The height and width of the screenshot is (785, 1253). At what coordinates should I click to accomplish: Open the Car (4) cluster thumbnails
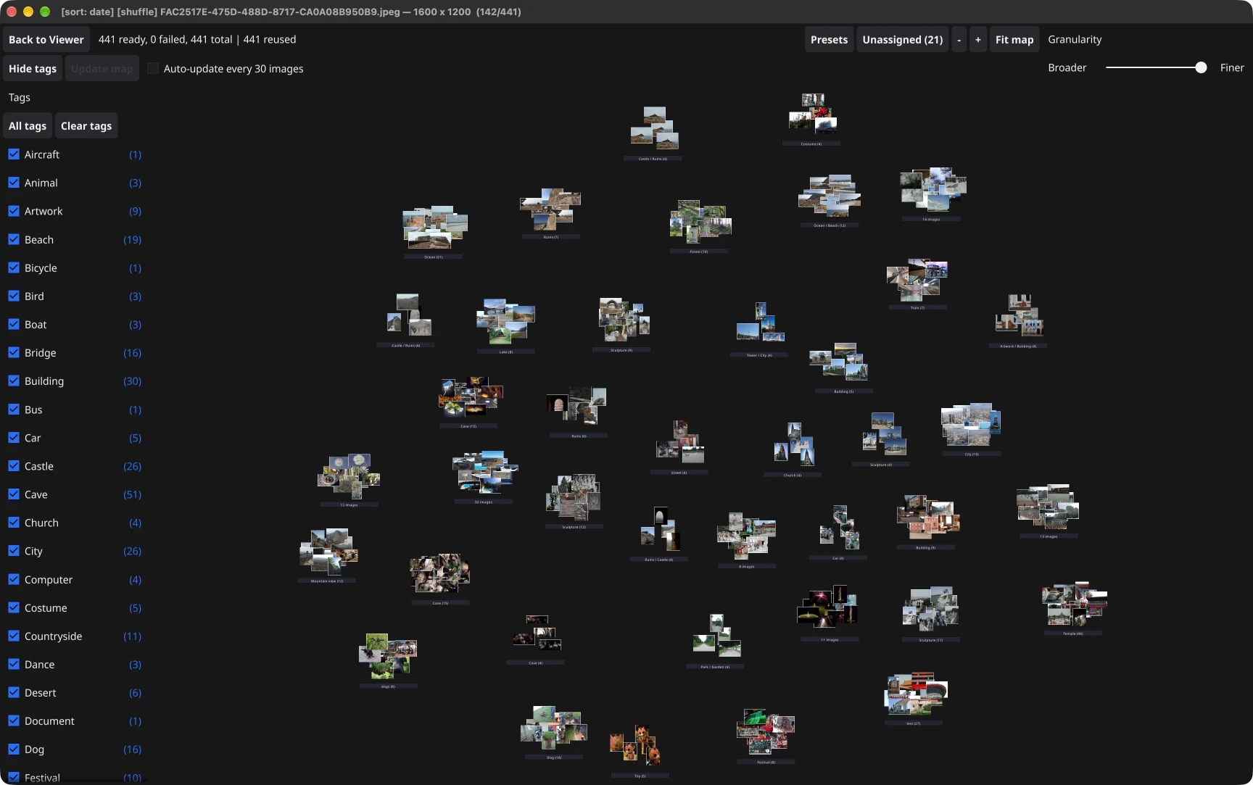click(x=839, y=528)
